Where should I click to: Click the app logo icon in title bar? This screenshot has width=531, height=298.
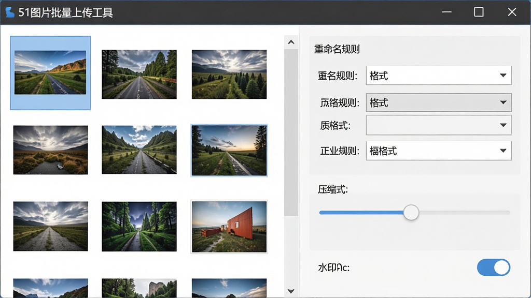[x=9, y=12]
